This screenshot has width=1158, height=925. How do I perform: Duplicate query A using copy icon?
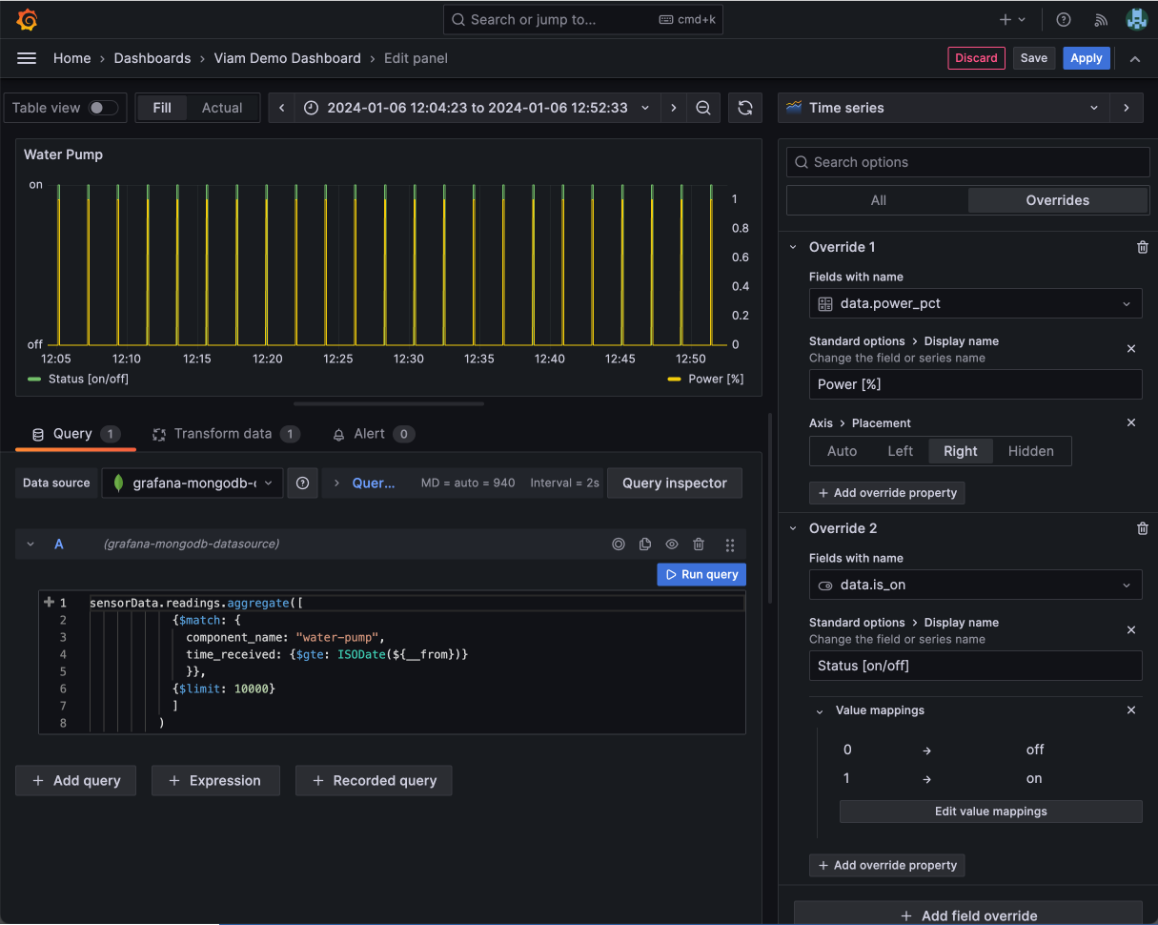[645, 545]
